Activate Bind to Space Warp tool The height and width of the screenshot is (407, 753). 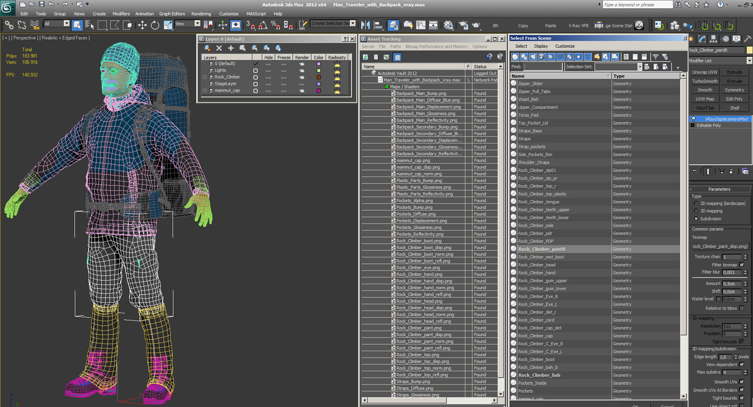(35, 25)
